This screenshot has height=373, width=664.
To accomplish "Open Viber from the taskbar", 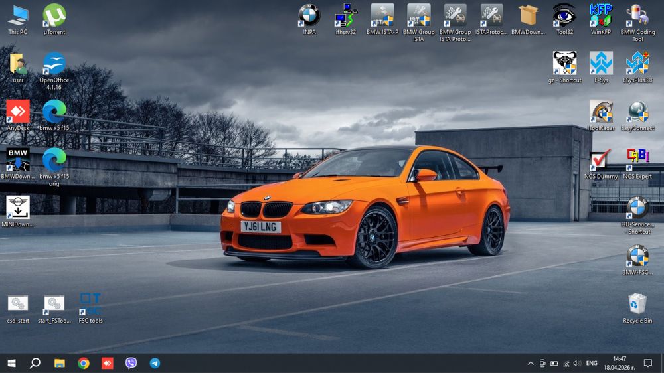I will tap(131, 363).
